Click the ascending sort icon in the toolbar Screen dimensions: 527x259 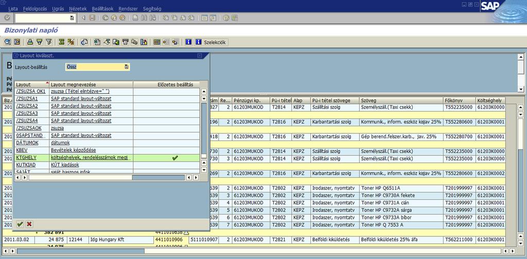point(30,42)
